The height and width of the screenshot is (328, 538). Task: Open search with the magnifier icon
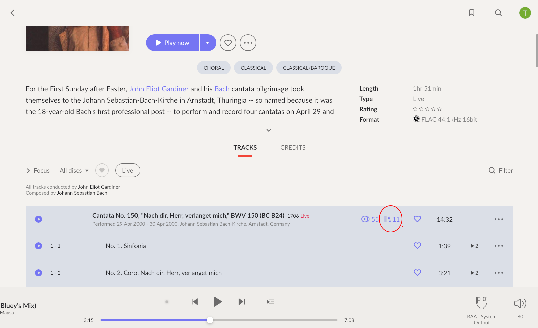coord(498,13)
